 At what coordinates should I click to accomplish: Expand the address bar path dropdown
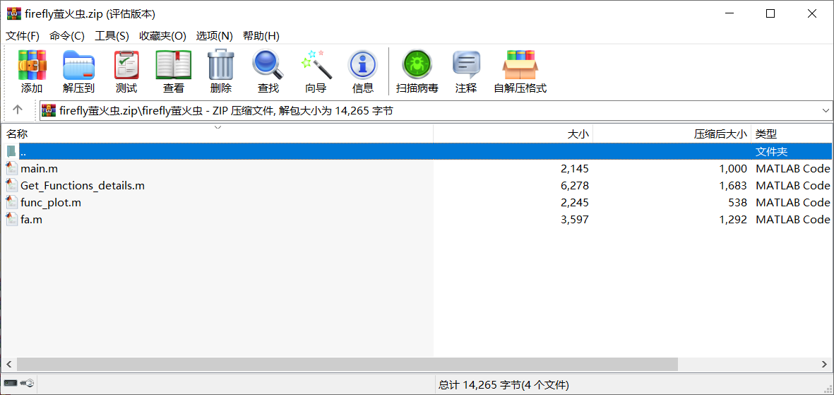point(826,110)
